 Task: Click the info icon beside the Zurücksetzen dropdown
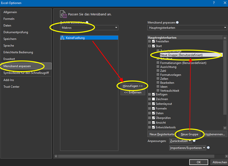tap(194, 141)
